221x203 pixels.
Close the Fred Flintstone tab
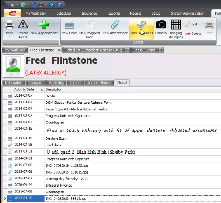(59, 50)
